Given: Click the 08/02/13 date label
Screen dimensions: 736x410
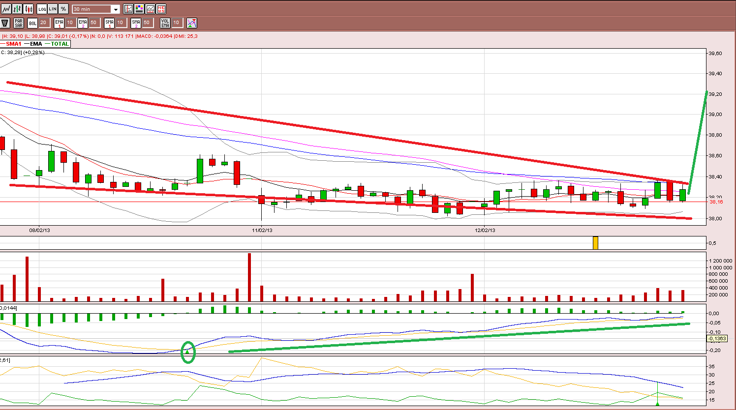Looking at the screenshot, I should 40,230.
